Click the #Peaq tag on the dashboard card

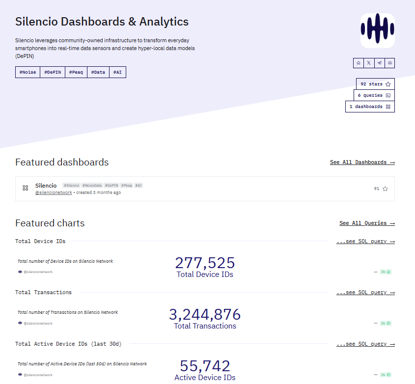127,186
